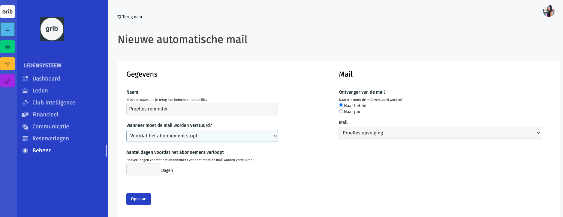Click the user profile avatar
The width and height of the screenshot is (563, 217).
549,11
